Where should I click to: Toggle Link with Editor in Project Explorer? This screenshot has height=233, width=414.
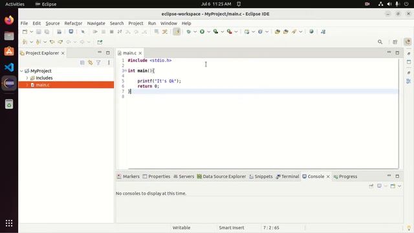tap(91, 63)
